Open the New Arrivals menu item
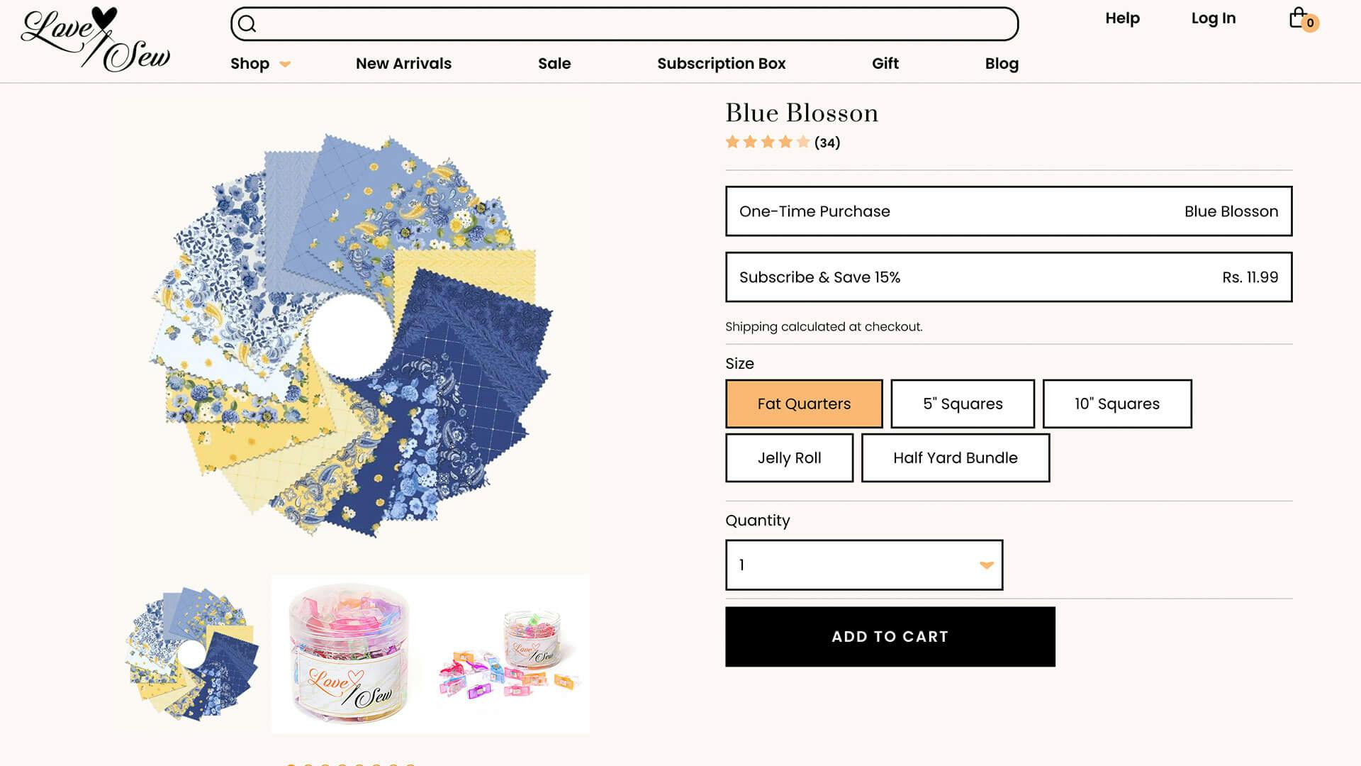The width and height of the screenshot is (1361, 766). (403, 64)
